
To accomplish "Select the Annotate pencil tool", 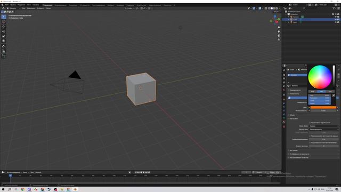I will (x=4, y=46).
